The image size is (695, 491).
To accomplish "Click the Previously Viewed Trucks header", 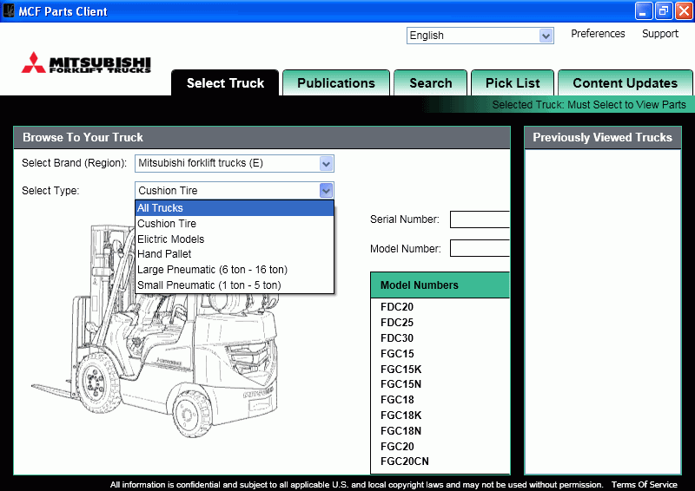I will (x=602, y=138).
